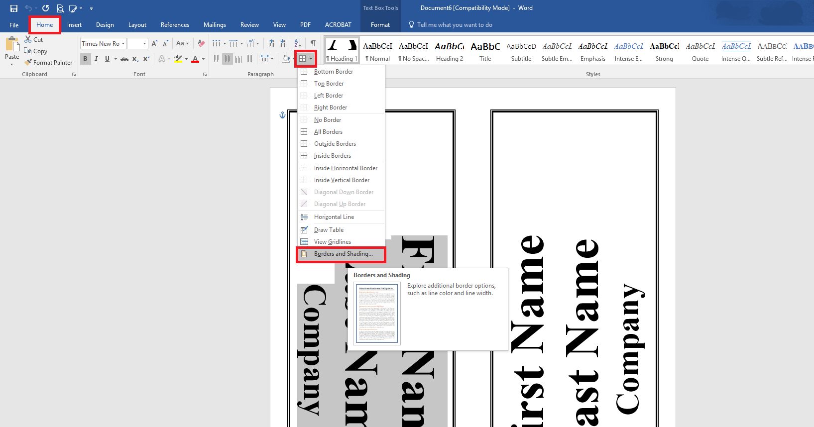The height and width of the screenshot is (427, 814).
Task: Apply the red font color swatch
Action: 195,59
